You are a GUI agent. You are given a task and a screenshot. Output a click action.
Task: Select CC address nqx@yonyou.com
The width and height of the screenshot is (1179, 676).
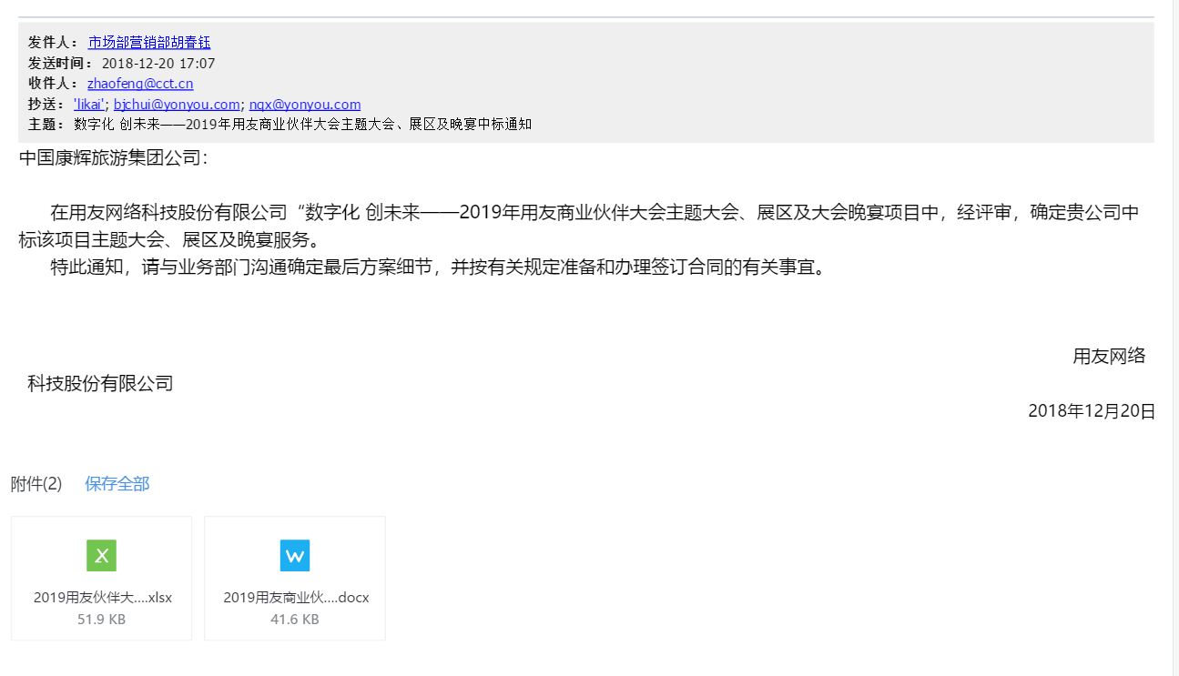pos(305,105)
